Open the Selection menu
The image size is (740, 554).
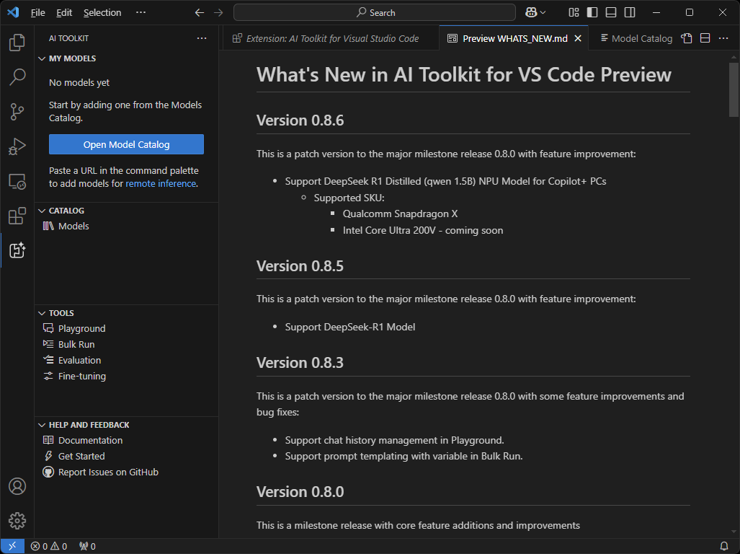tap(102, 12)
